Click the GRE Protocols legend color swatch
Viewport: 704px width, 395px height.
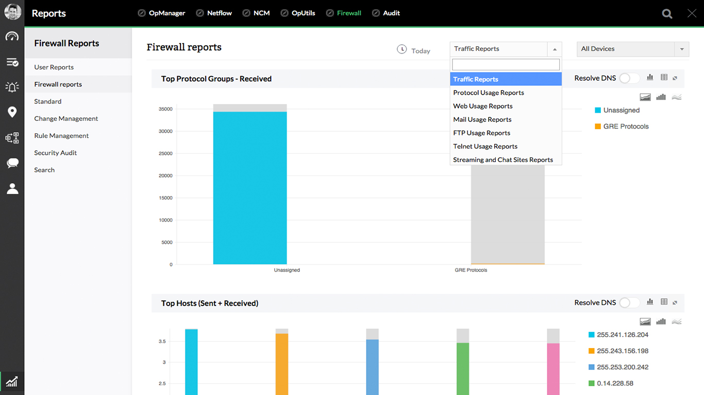(x=598, y=126)
